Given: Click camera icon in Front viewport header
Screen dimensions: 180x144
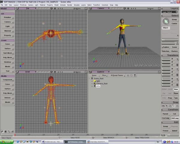Looking at the screenshot, I should [x=51, y=72].
